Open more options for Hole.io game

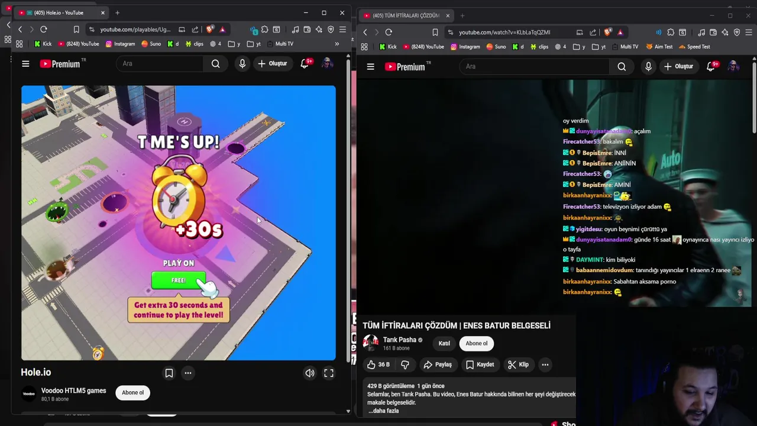(187, 373)
